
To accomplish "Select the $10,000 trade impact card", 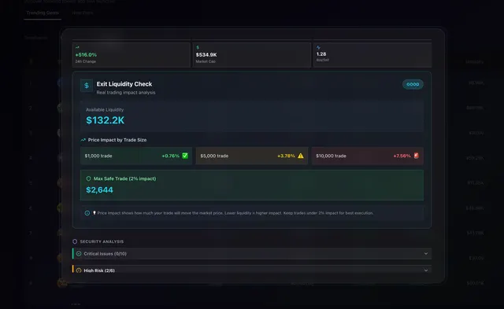I will pyautogui.click(x=368, y=156).
